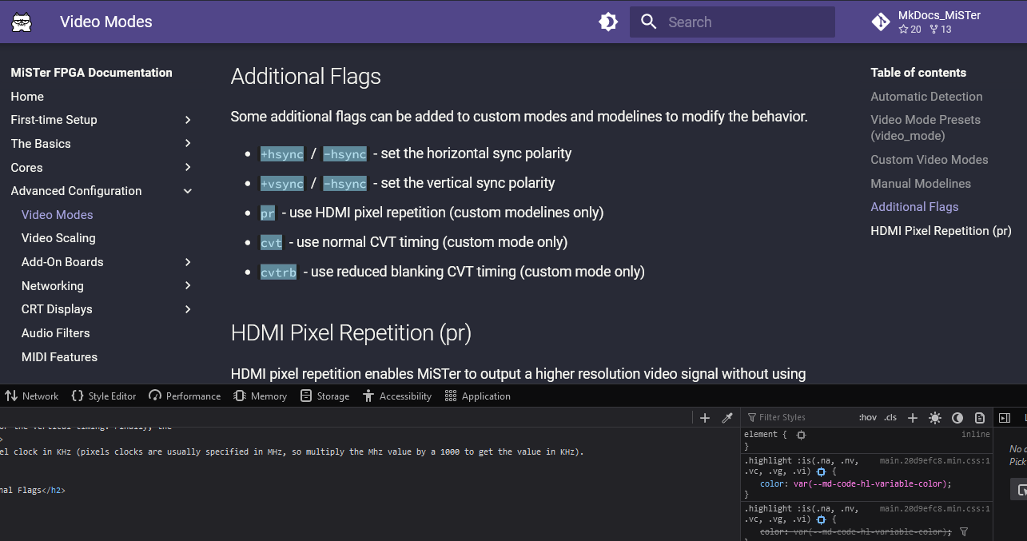Click the cvtrb code flag

[x=279, y=272]
